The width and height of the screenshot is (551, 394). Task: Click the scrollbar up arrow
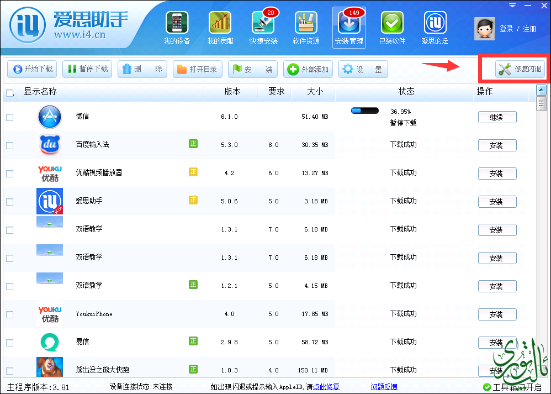click(x=541, y=91)
